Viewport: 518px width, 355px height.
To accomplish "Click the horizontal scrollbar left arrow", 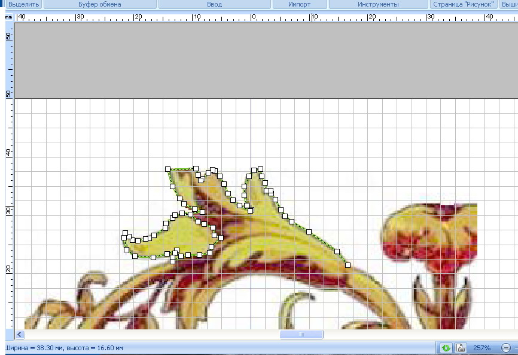I will pos(20,334).
